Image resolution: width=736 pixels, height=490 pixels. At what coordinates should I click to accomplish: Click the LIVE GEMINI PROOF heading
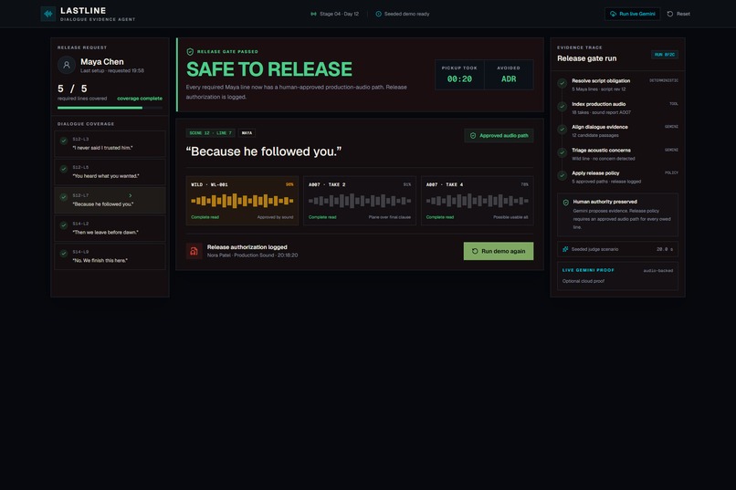[588, 270]
